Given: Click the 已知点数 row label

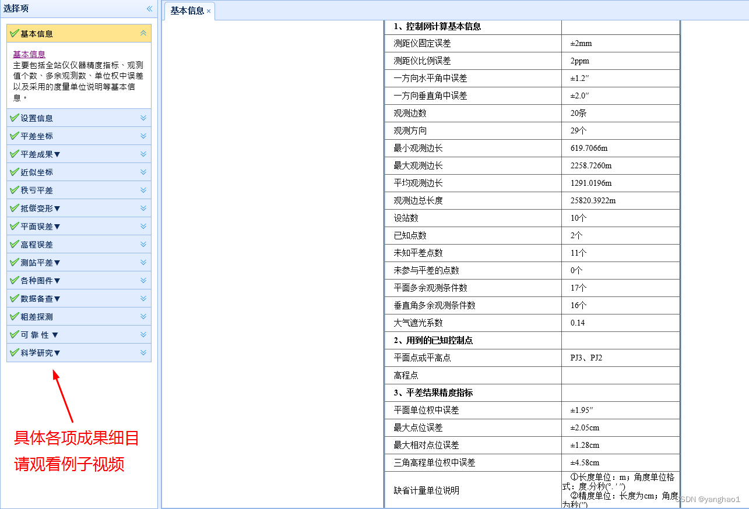Looking at the screenshot, I should coord(410,236).
